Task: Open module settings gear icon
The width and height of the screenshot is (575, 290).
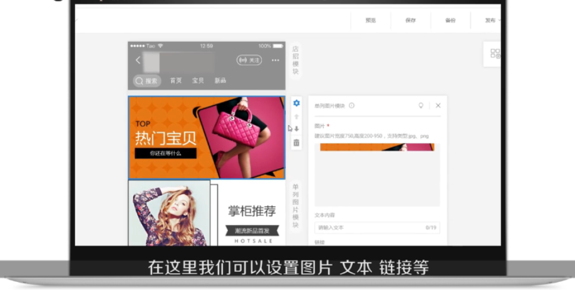Action: click(296, 104)
